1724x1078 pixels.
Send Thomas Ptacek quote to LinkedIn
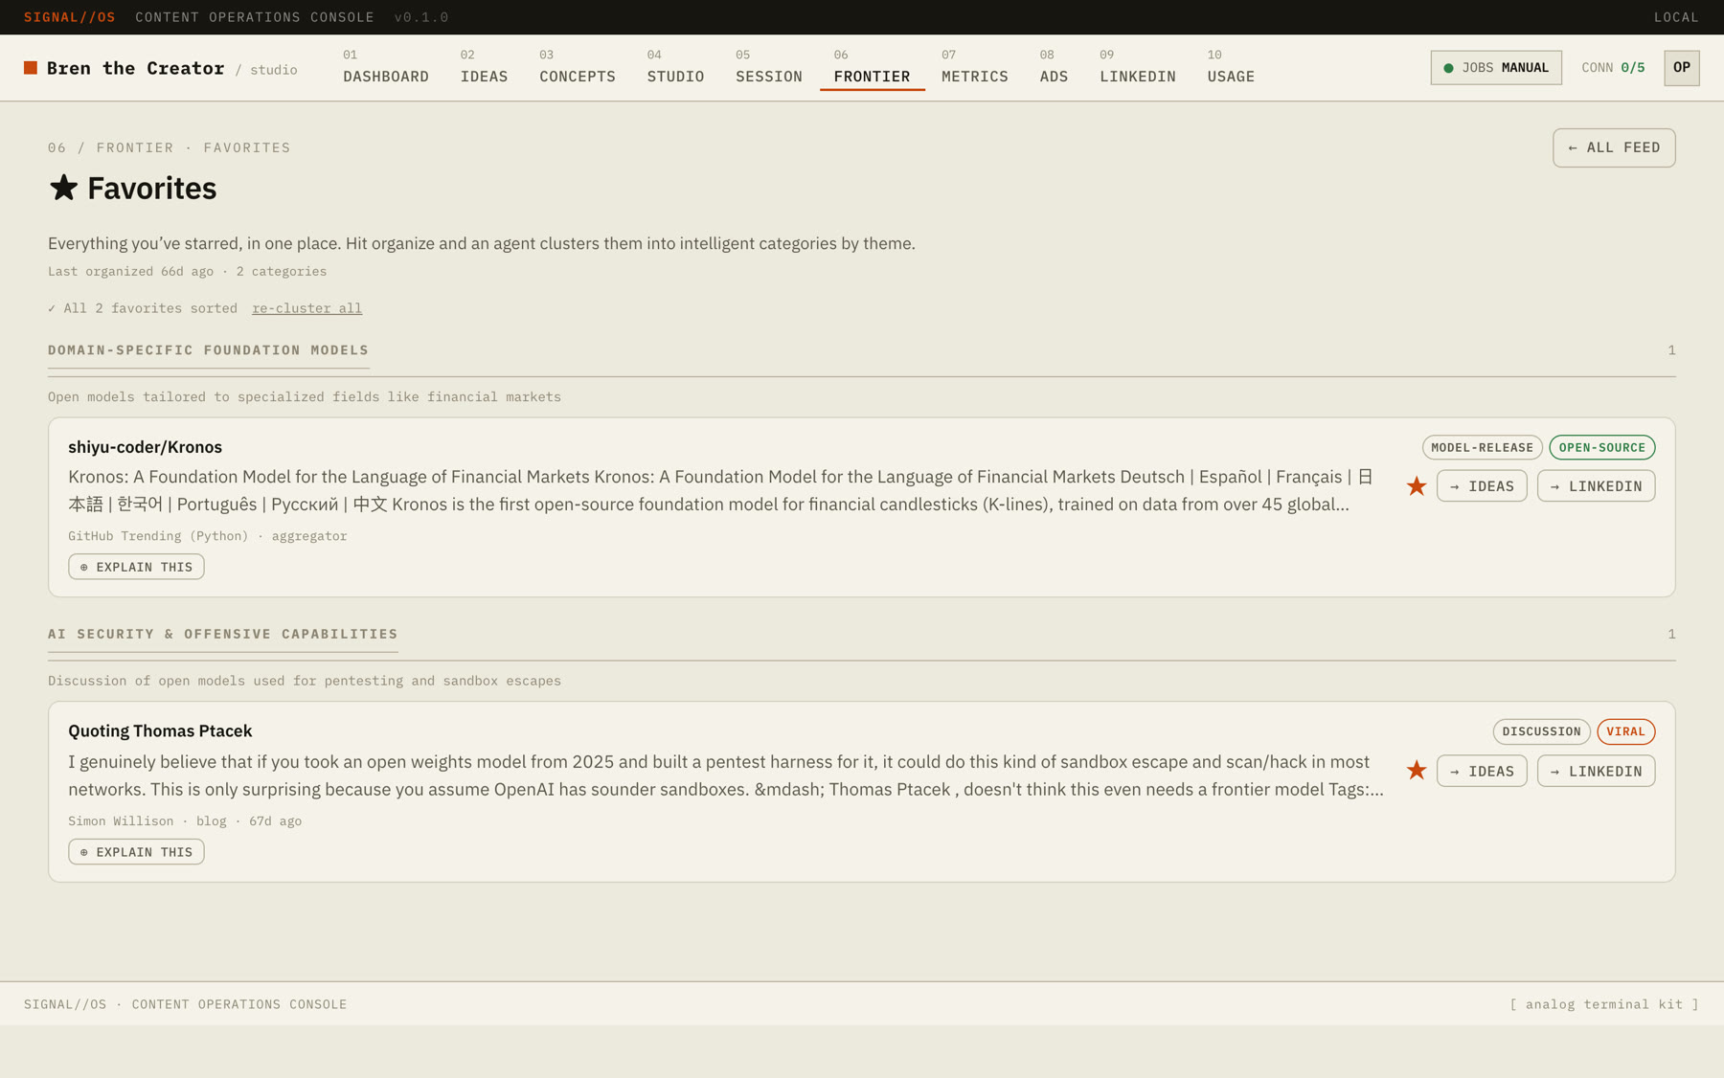click(x=1596, y=771)
